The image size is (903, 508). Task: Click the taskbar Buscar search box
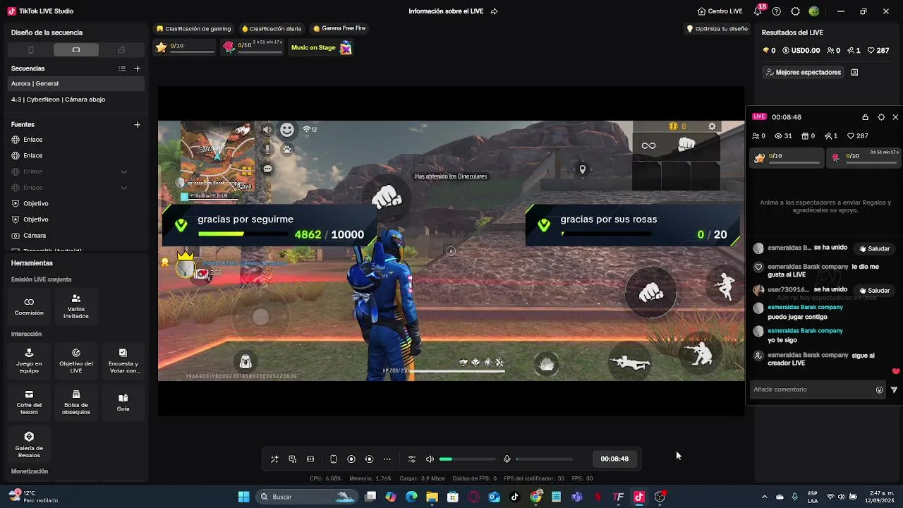coord(306,497)
